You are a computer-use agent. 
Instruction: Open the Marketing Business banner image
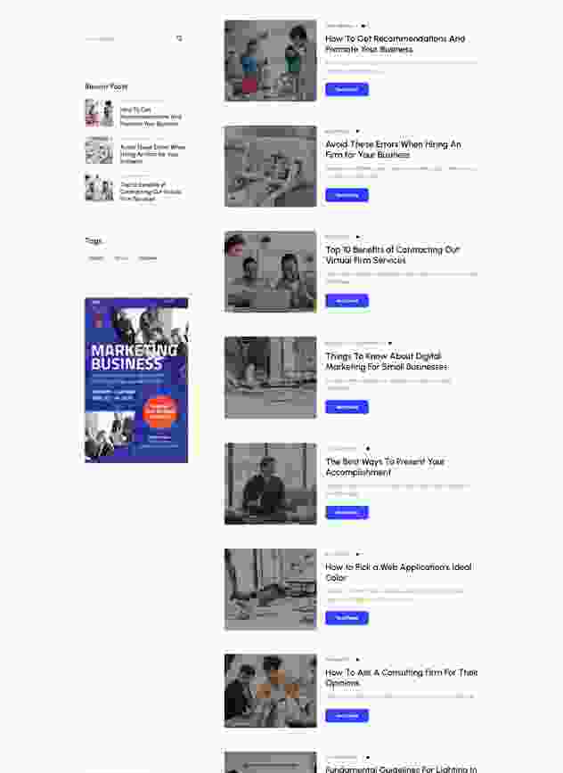tap(136, 380)
